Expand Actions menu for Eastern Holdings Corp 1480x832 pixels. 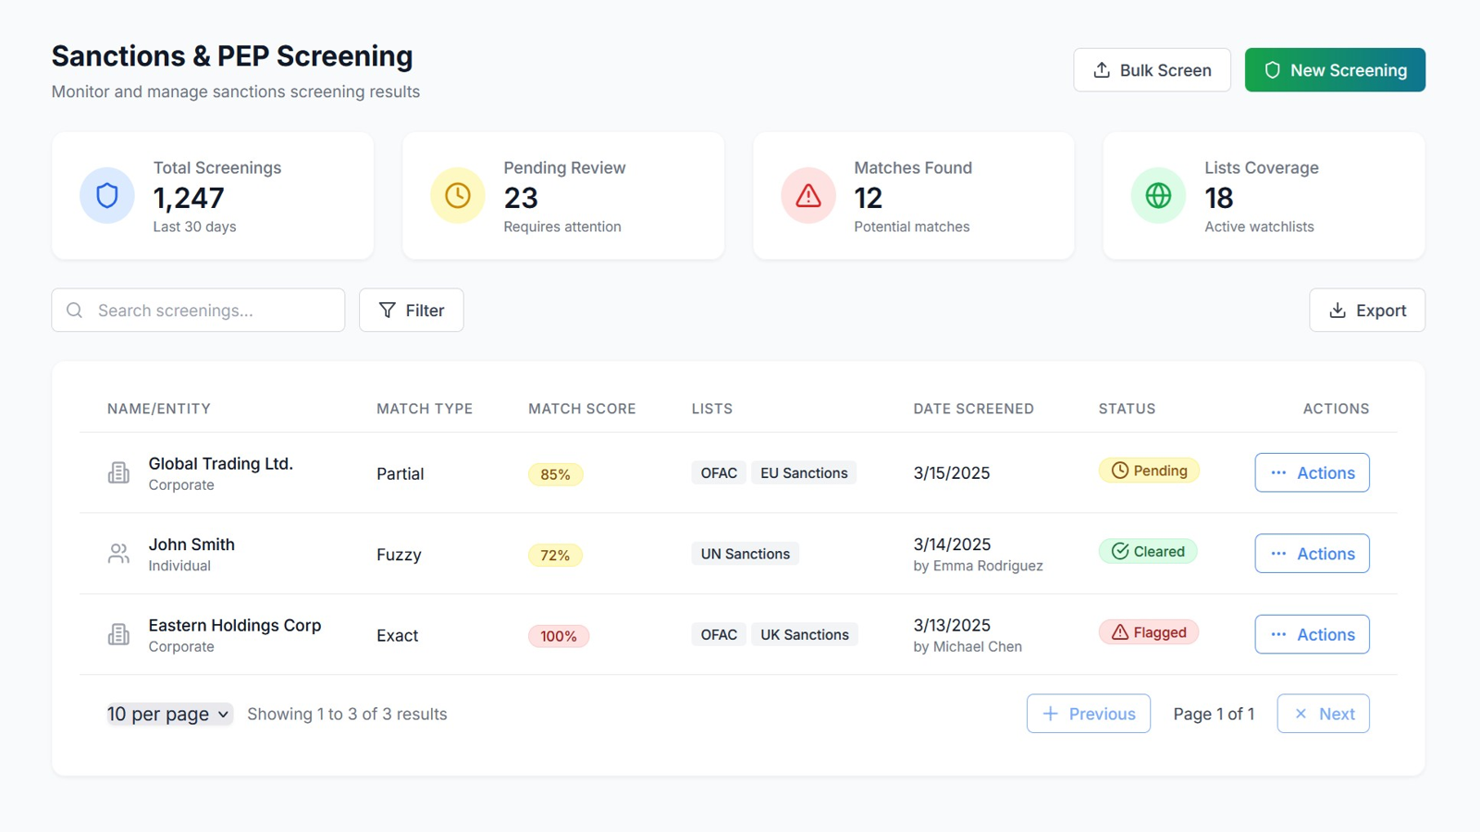[1312, 634]
